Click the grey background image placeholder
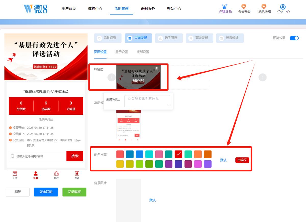Screen dimensions: 306x222 (x=129, y=200)
